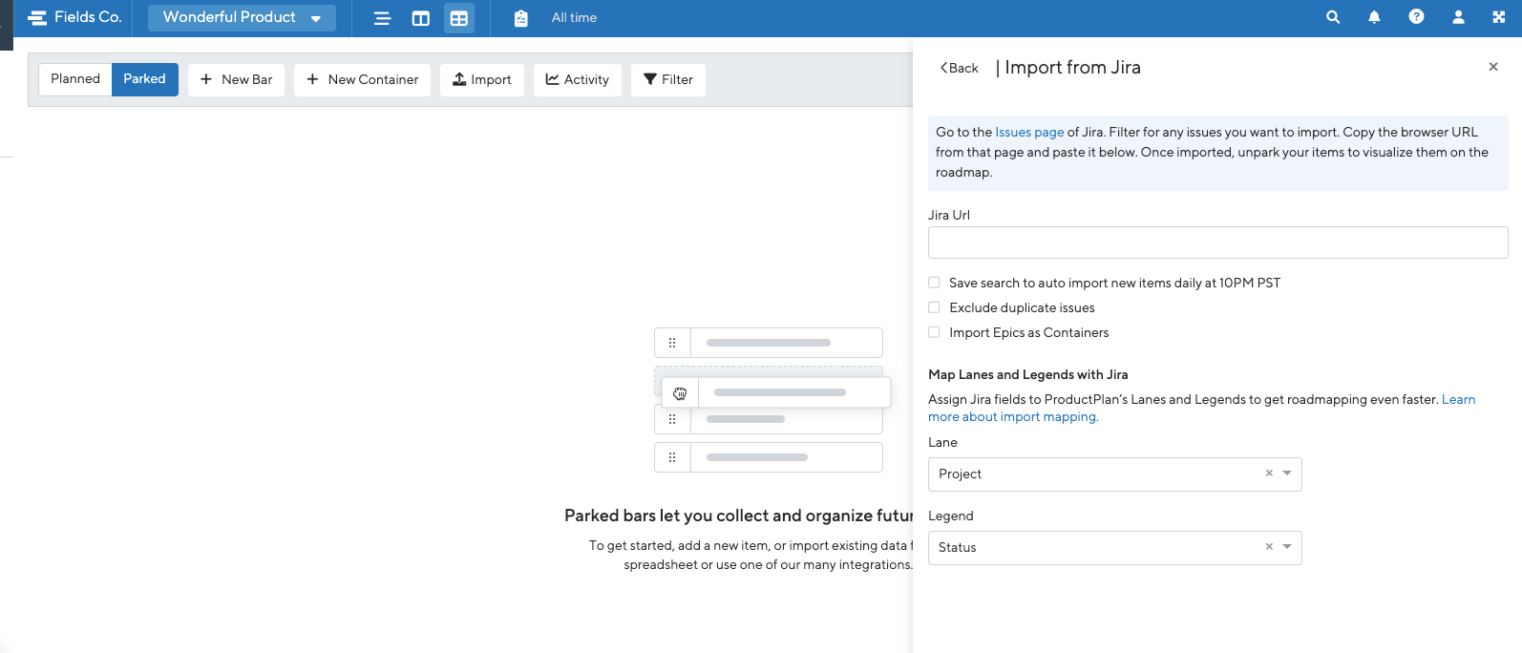Open the Filter options

click(x=668, y=80)
